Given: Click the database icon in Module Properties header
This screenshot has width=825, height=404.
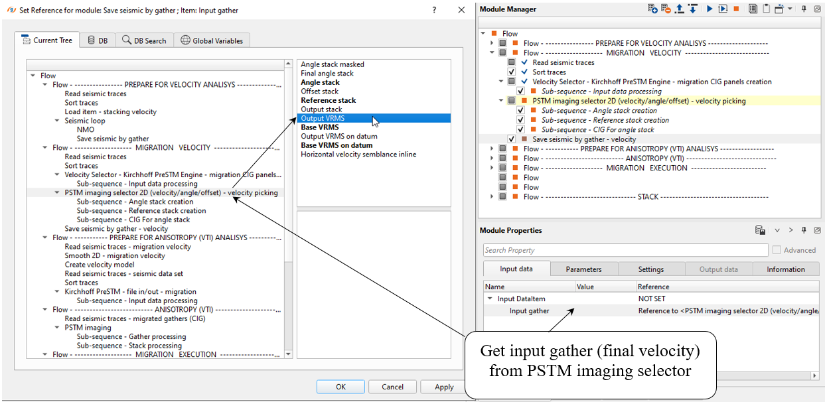Looking at the screenshot, I should coord(760,230).
